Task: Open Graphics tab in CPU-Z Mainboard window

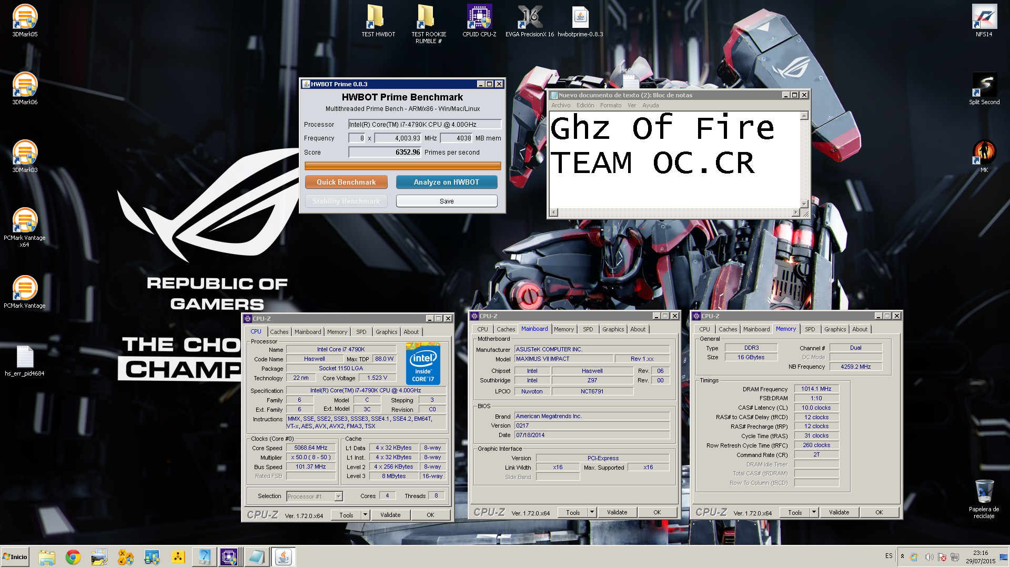Action: 613,329
